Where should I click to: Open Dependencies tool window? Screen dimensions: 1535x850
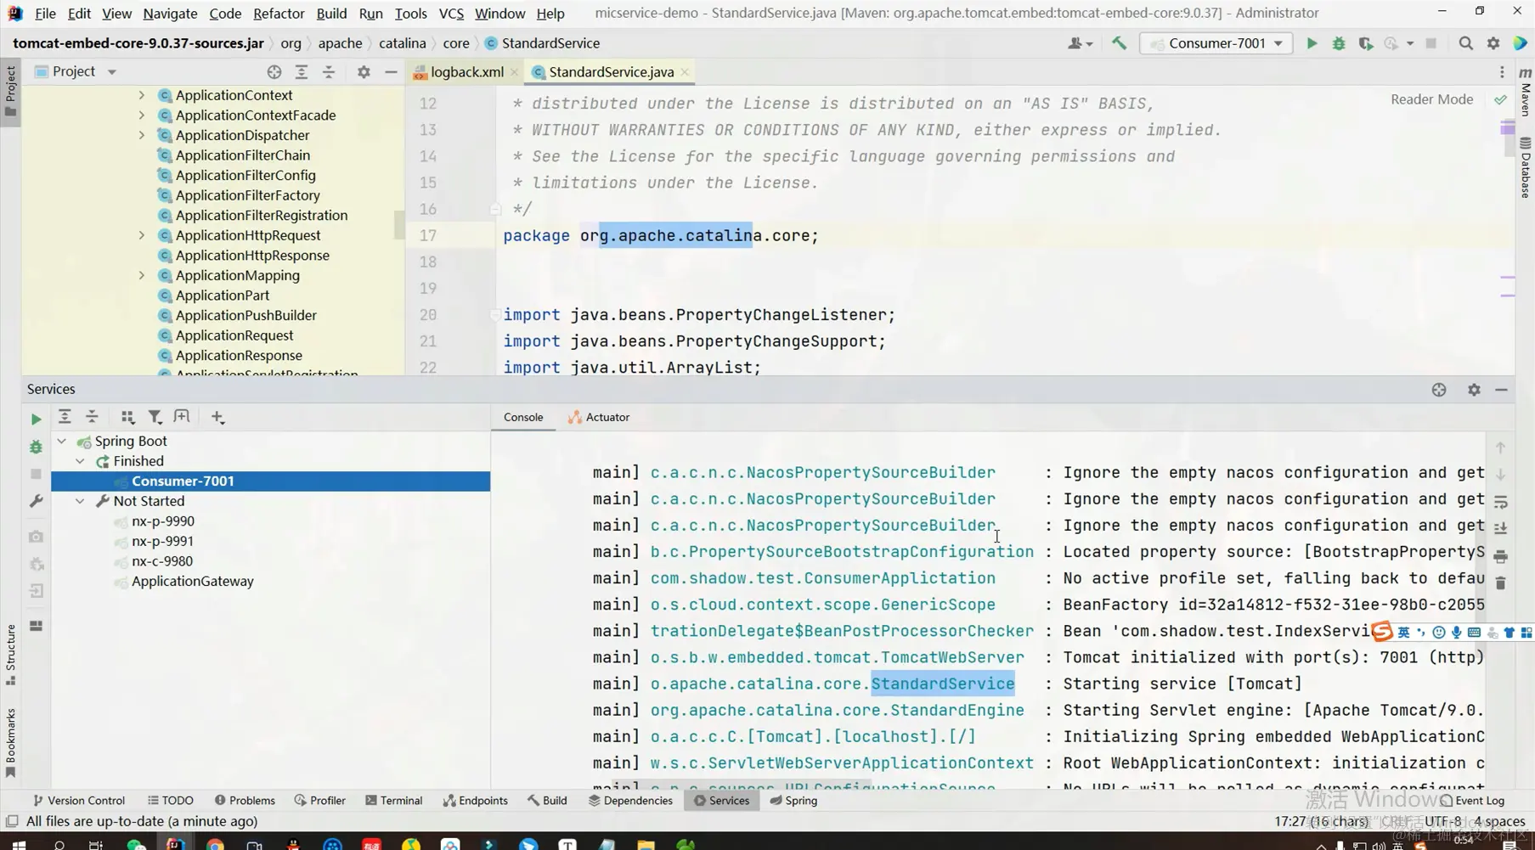(x=630, y=800)
